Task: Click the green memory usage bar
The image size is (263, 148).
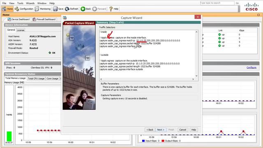Action: click(9, 136)
